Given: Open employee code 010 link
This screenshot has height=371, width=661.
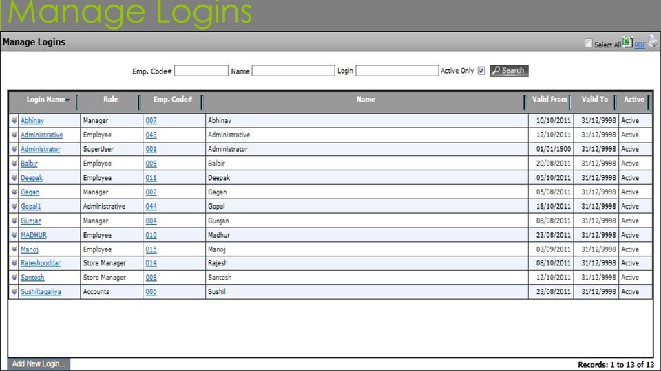Looking at the screenshot, I should pyautogui.click(x=151, y=235).
